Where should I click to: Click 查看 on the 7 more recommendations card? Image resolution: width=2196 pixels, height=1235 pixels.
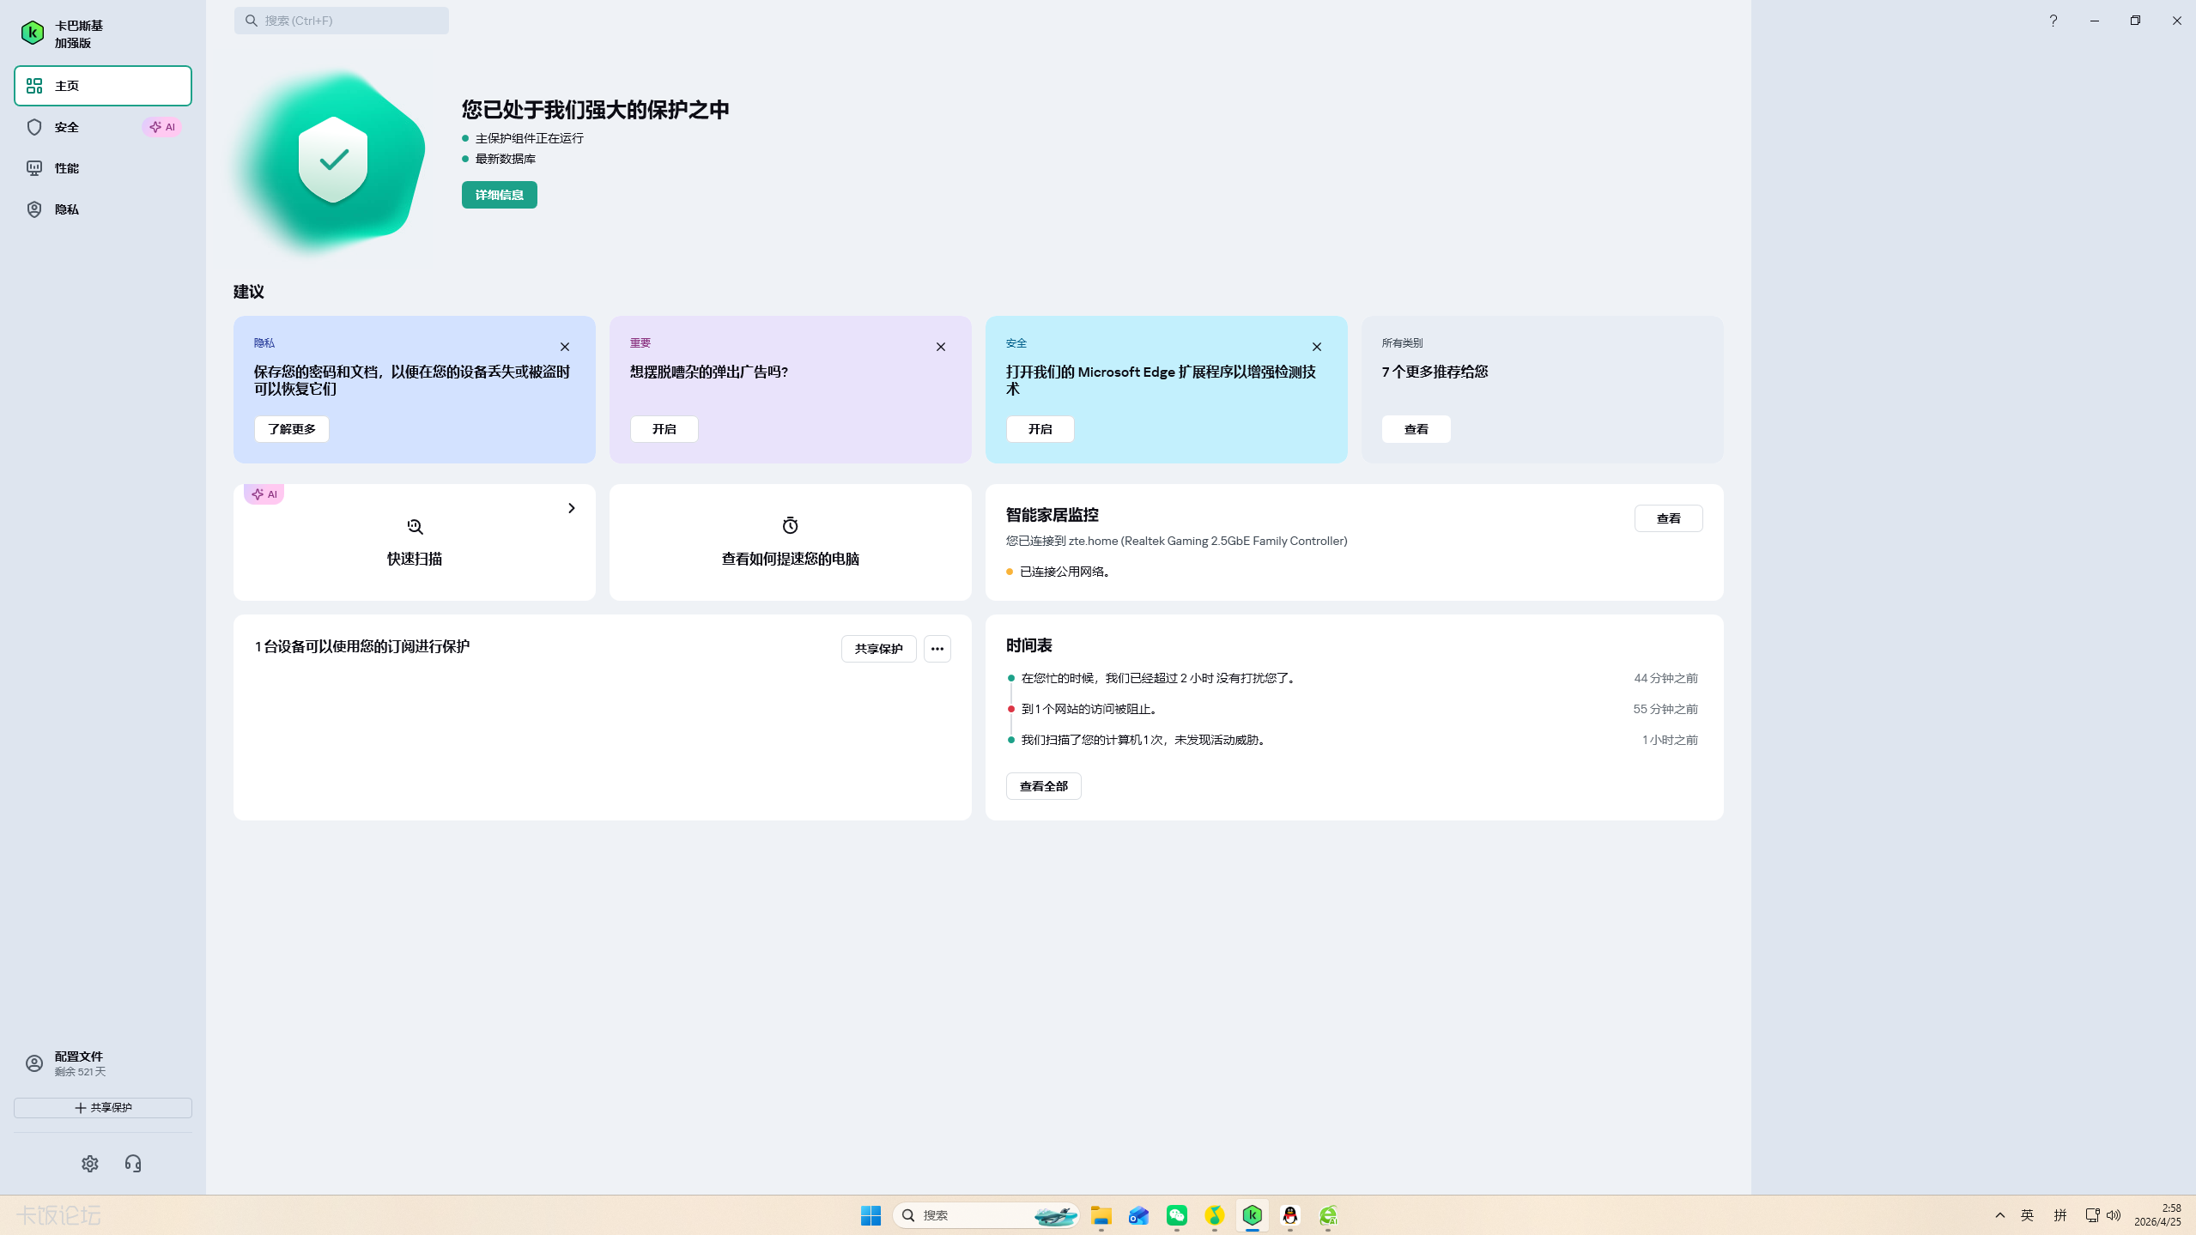point(1416,429)
